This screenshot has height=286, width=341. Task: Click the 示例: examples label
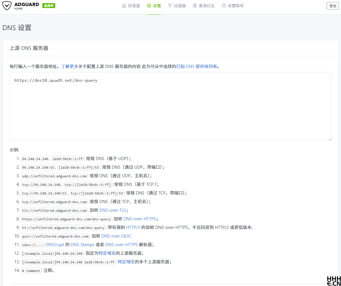coord(14,150)
